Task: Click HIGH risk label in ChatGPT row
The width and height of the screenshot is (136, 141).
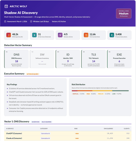Action: (x=77, y=133)
